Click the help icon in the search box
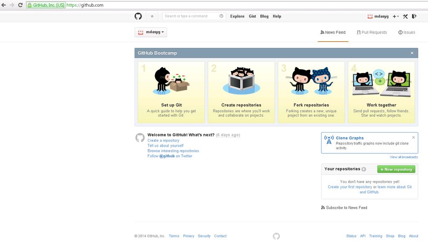Screen dimensions: 428x241 coord(222,16)
